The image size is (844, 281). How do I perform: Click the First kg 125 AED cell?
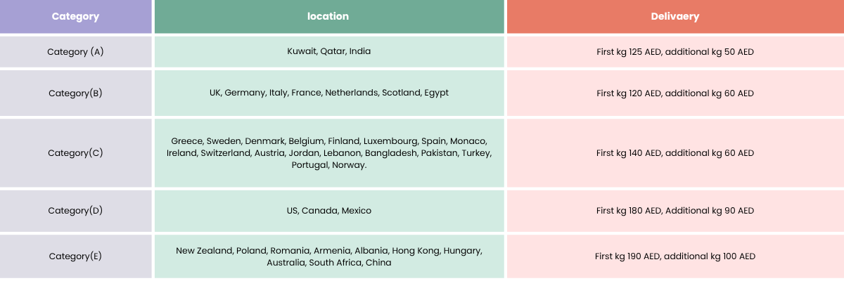[674, 51]
